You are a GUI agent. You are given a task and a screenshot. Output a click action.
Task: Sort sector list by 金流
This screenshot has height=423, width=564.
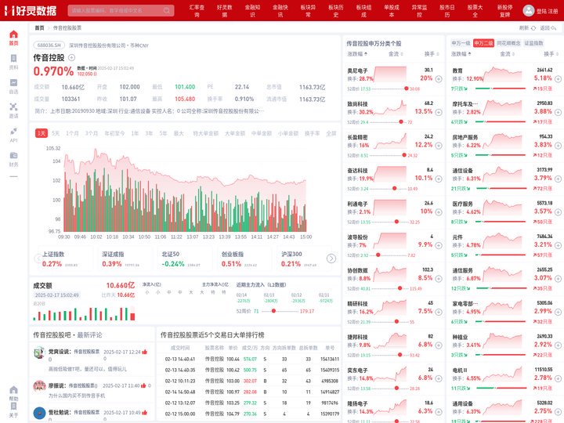click(507, 54)
